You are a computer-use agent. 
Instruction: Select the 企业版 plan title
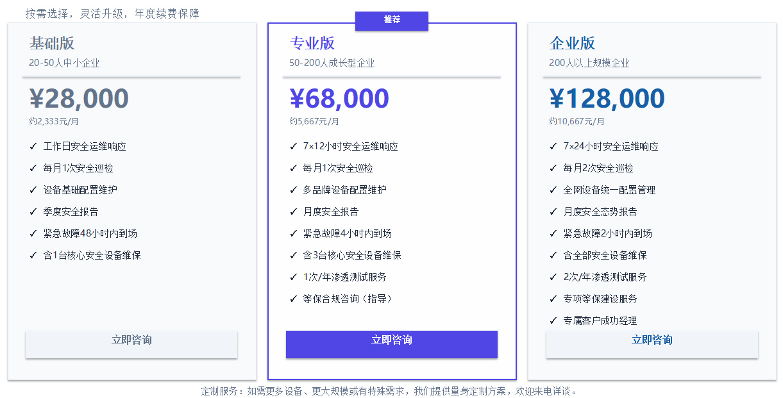[x=573, y=43]
